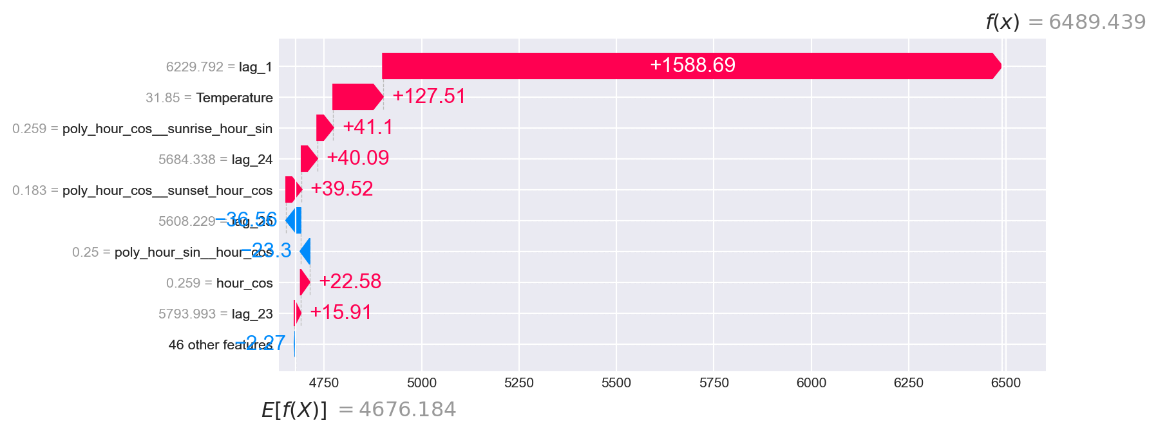The height and width of the screenshot is (433, 1158).
Task: Click the large red lag_1 bar
Action: tap(691, 66)
